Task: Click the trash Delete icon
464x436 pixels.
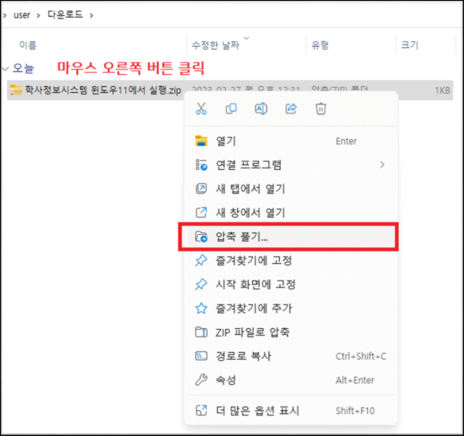Action: (x=320, y=108)
